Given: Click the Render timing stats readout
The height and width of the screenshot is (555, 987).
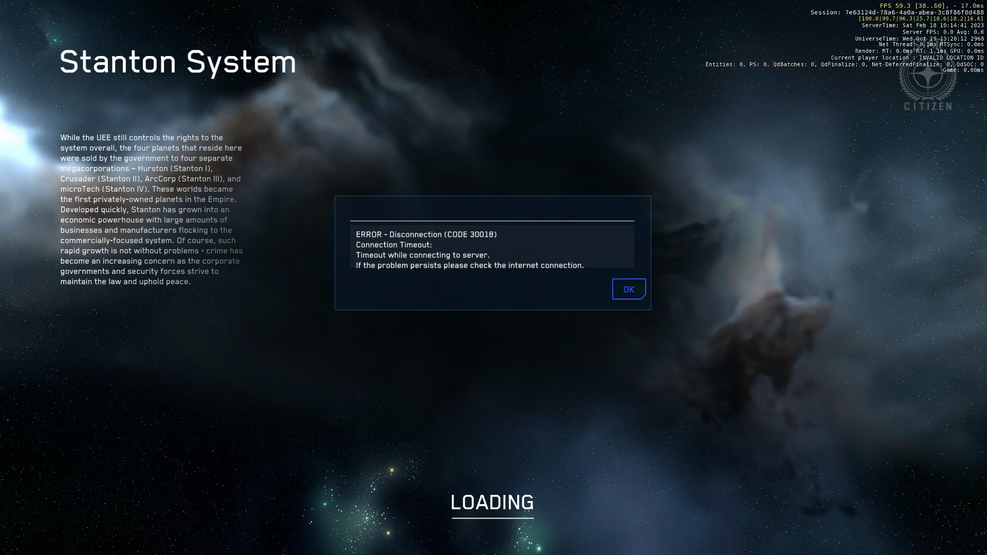Looking at the screenshot, I should point(920,51).
